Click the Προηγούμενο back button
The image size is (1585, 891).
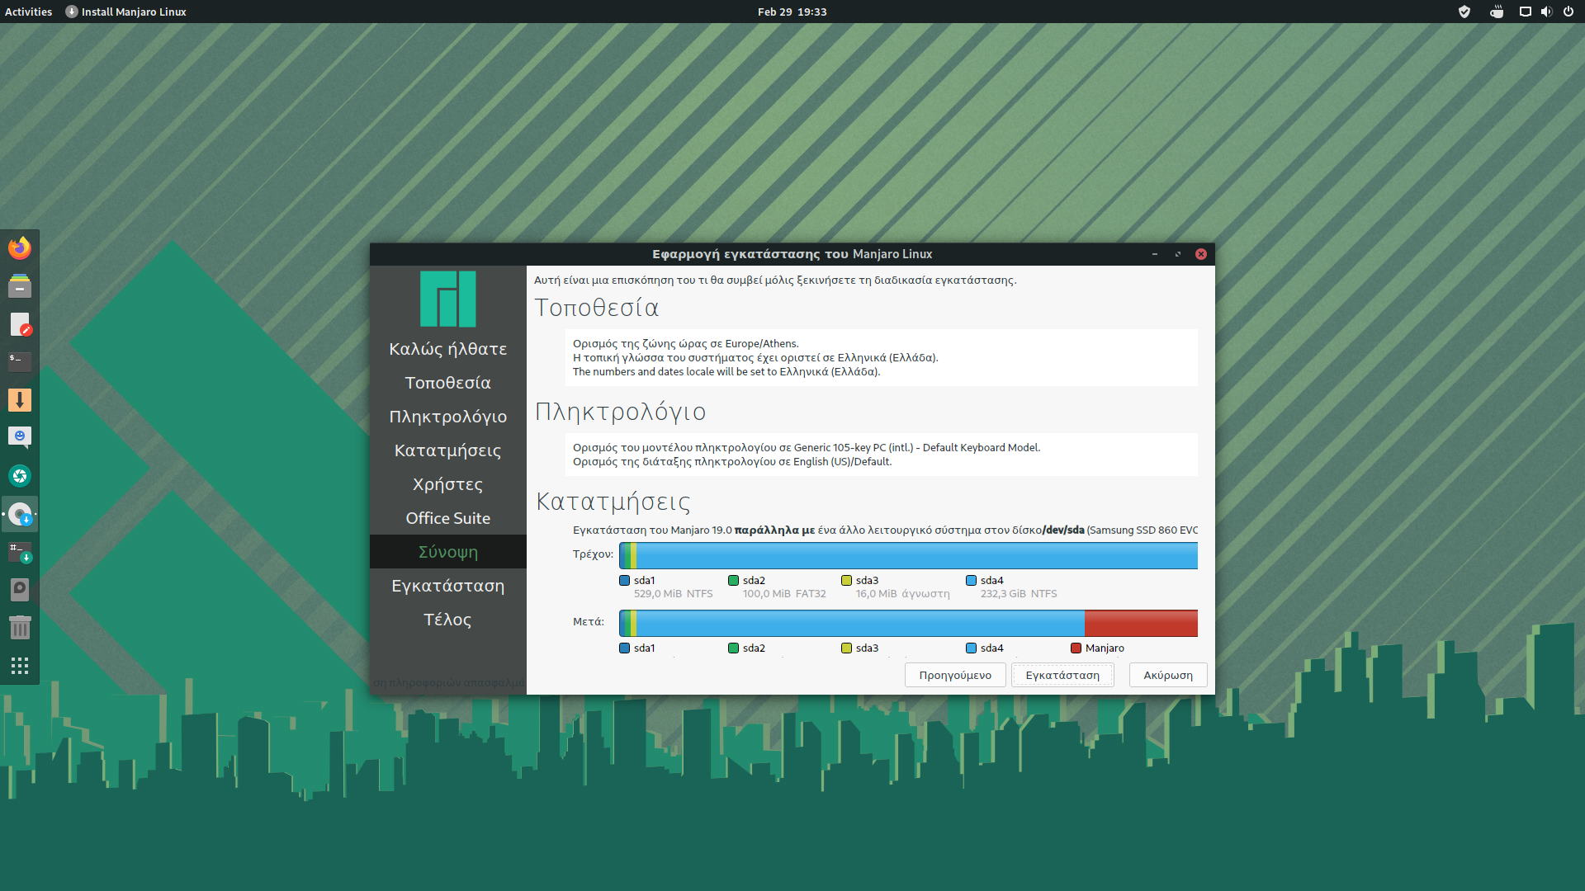point(955,675)
